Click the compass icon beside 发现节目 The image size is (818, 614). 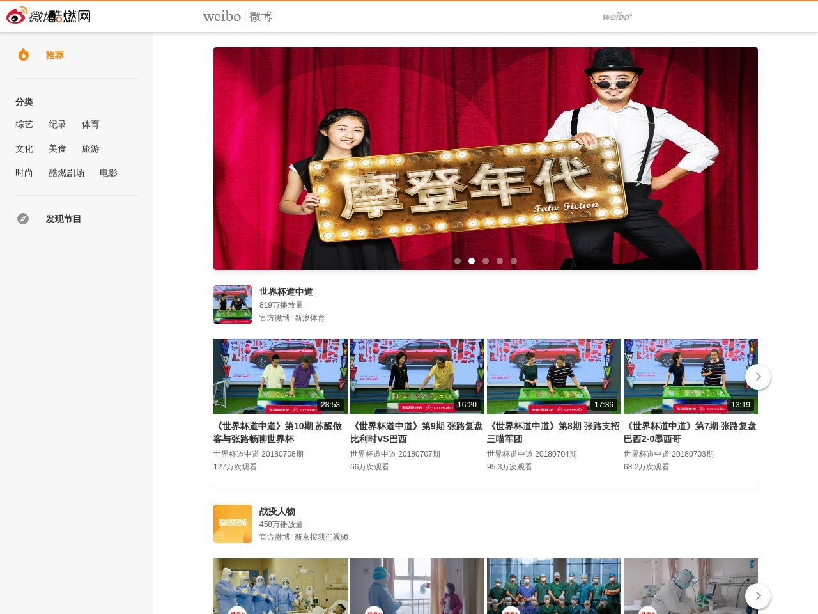click(23, 219)
